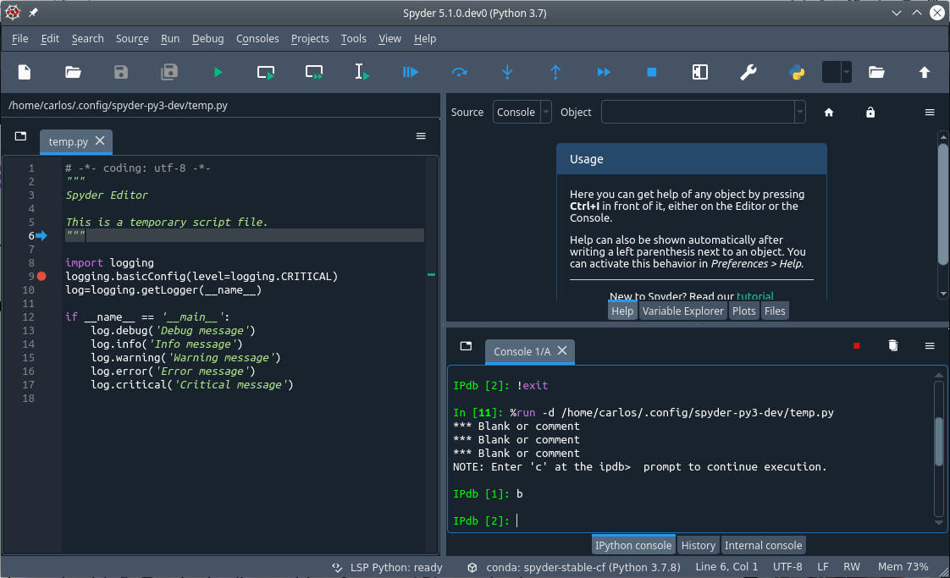Switch to the Internal console
950x578 pixels.
[x=763, y=545]
